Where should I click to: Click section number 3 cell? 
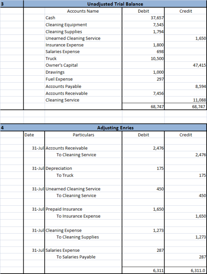[12, 4]
